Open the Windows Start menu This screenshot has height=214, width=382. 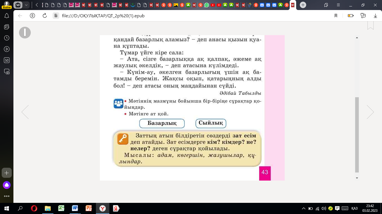(x=7, y=208)
